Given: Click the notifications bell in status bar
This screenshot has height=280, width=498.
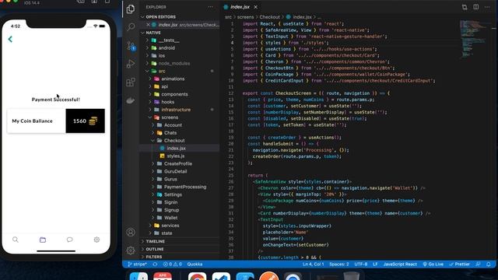Looking at the screenshot, I should (489, 264).
